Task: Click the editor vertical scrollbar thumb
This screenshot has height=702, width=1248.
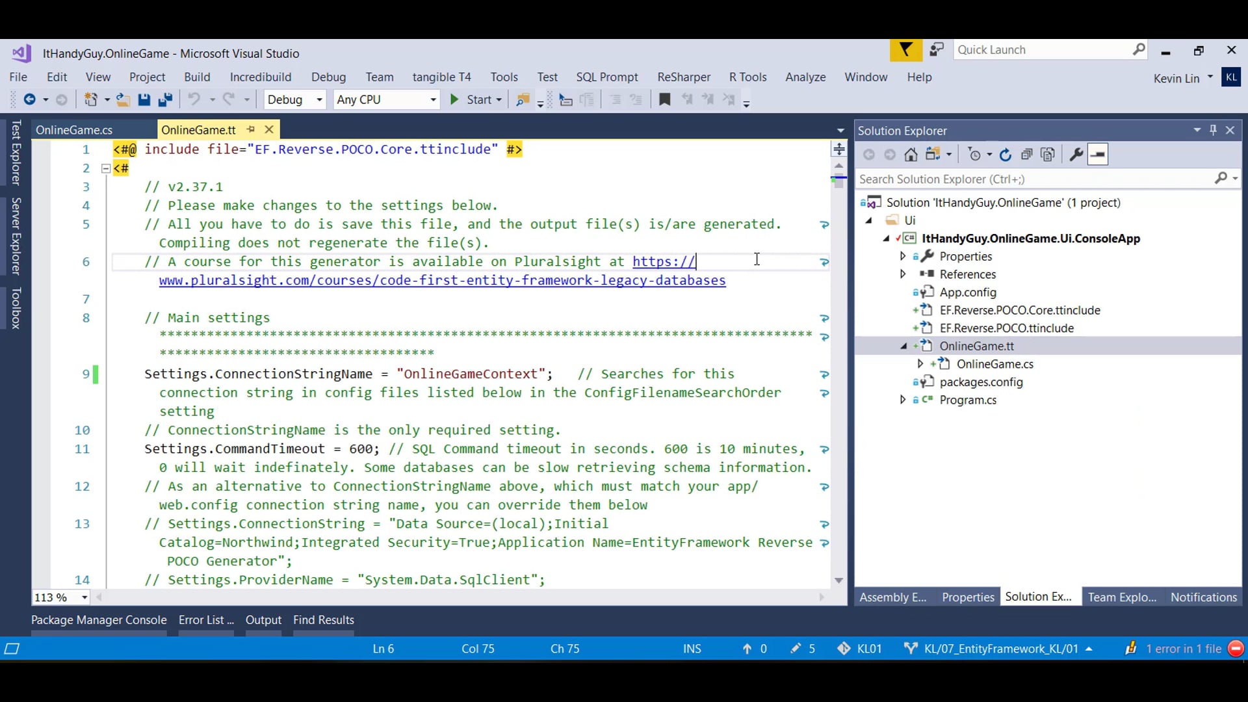Action: [838, 181]
